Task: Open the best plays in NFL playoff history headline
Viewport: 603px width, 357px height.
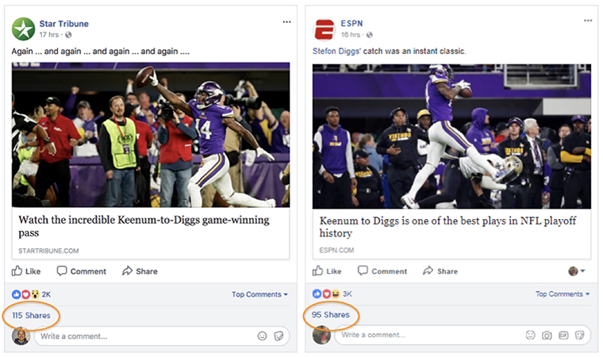Action: [447, 227]
